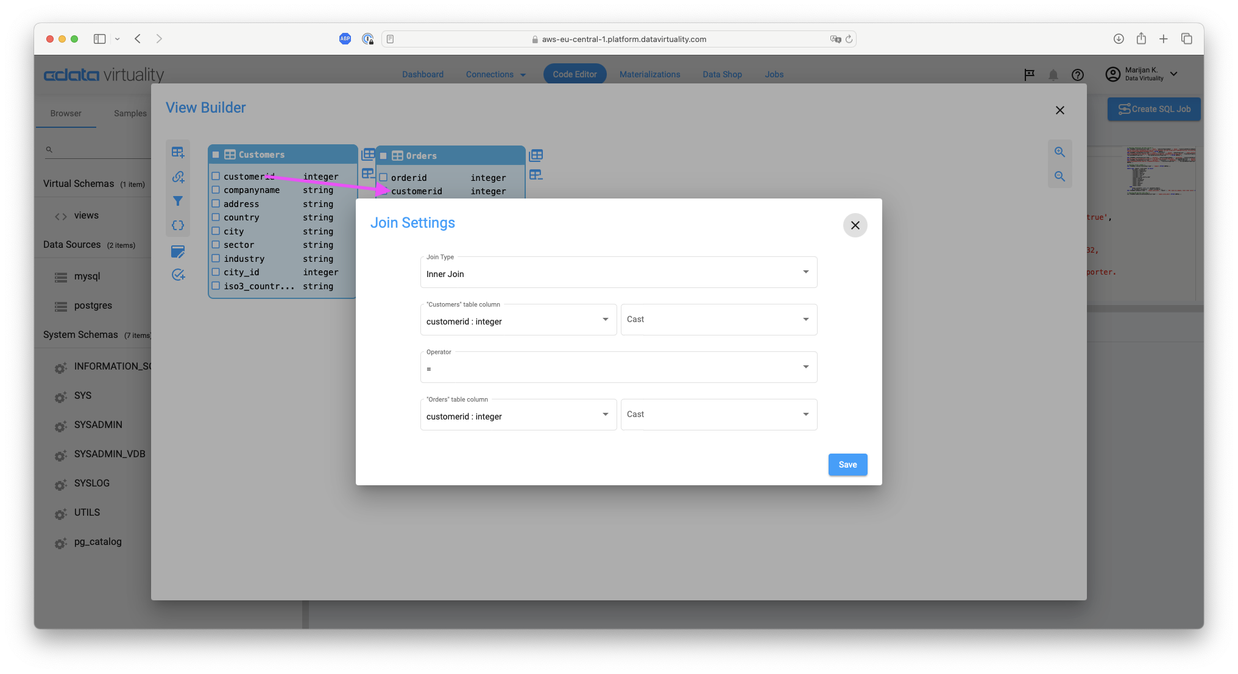Open the edit annotation tool
Viewport: 1238px width, 674px height.
[178, 251]
